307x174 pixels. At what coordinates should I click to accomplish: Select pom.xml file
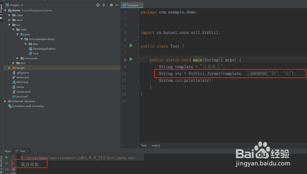[x=22, y=96]
